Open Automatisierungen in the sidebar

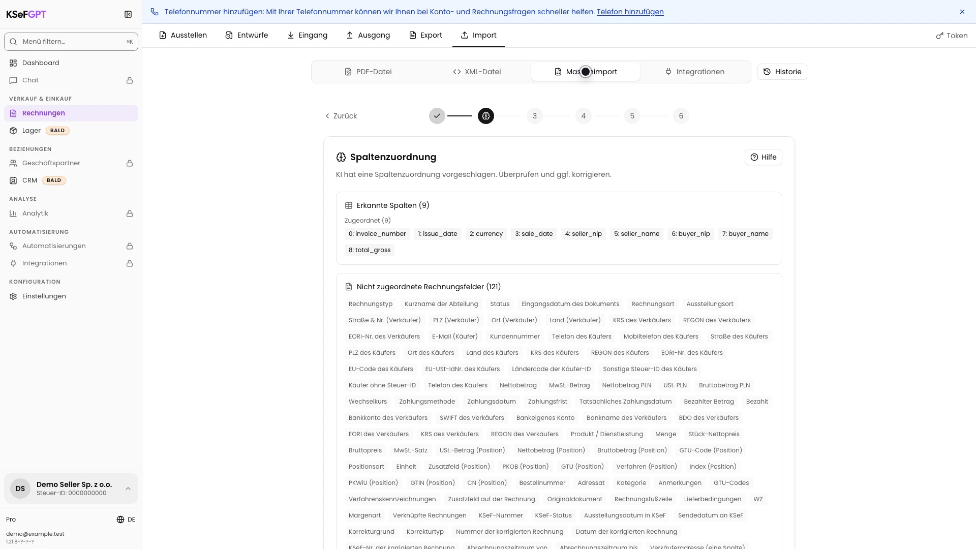tap(71, 246)
